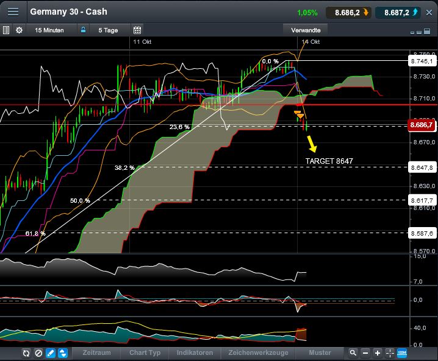Select the largest chart size icon

427,31
